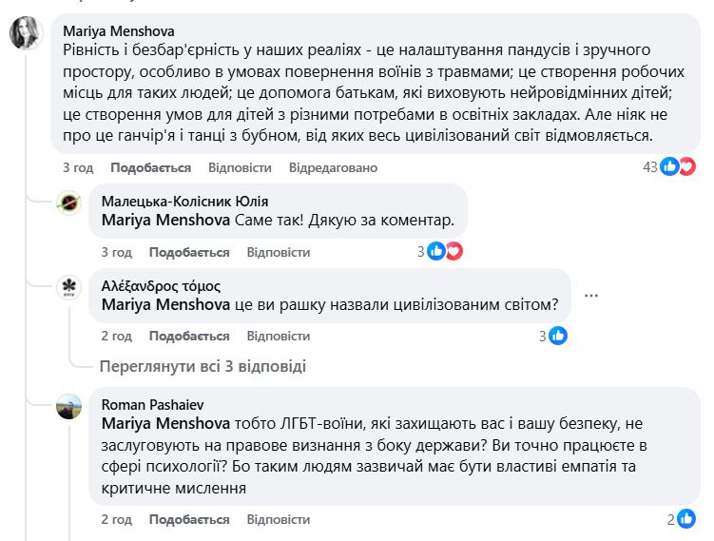Open reactions on Юлія's reply

[442, 252]
